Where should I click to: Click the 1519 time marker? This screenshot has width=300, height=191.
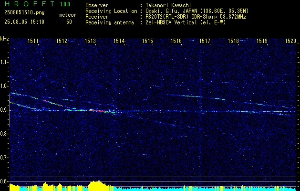click(x=262, y=41)
